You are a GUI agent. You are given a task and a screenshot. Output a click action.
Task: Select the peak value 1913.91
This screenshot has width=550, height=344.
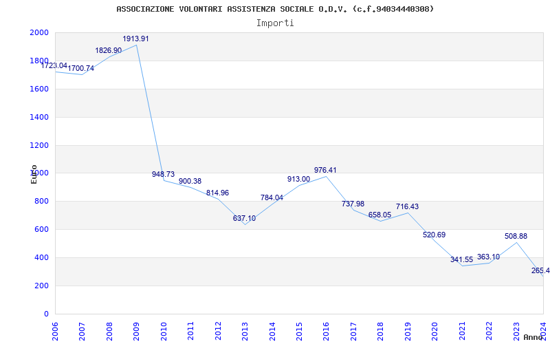135,39
